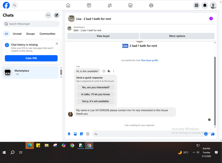
Task: Reply to 'Hi, is this available?' message arrow
Action: 109,71
